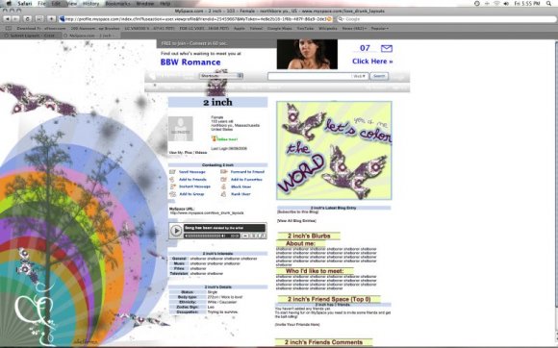Click the Block User icon
This screenshot has height=348, width=558.
pyautogui.click(x=224, y=186)
